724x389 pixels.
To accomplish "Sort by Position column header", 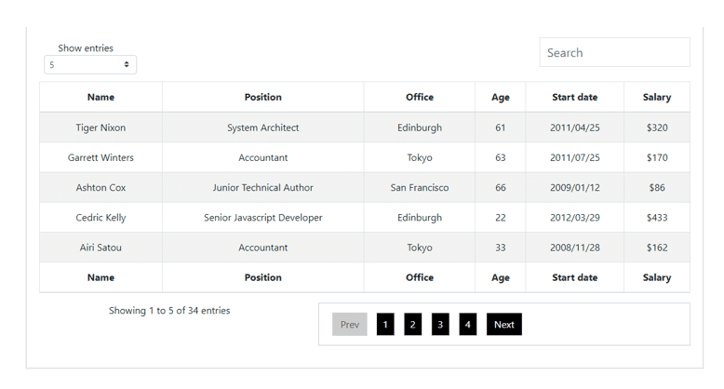I will tap(262, 97).
